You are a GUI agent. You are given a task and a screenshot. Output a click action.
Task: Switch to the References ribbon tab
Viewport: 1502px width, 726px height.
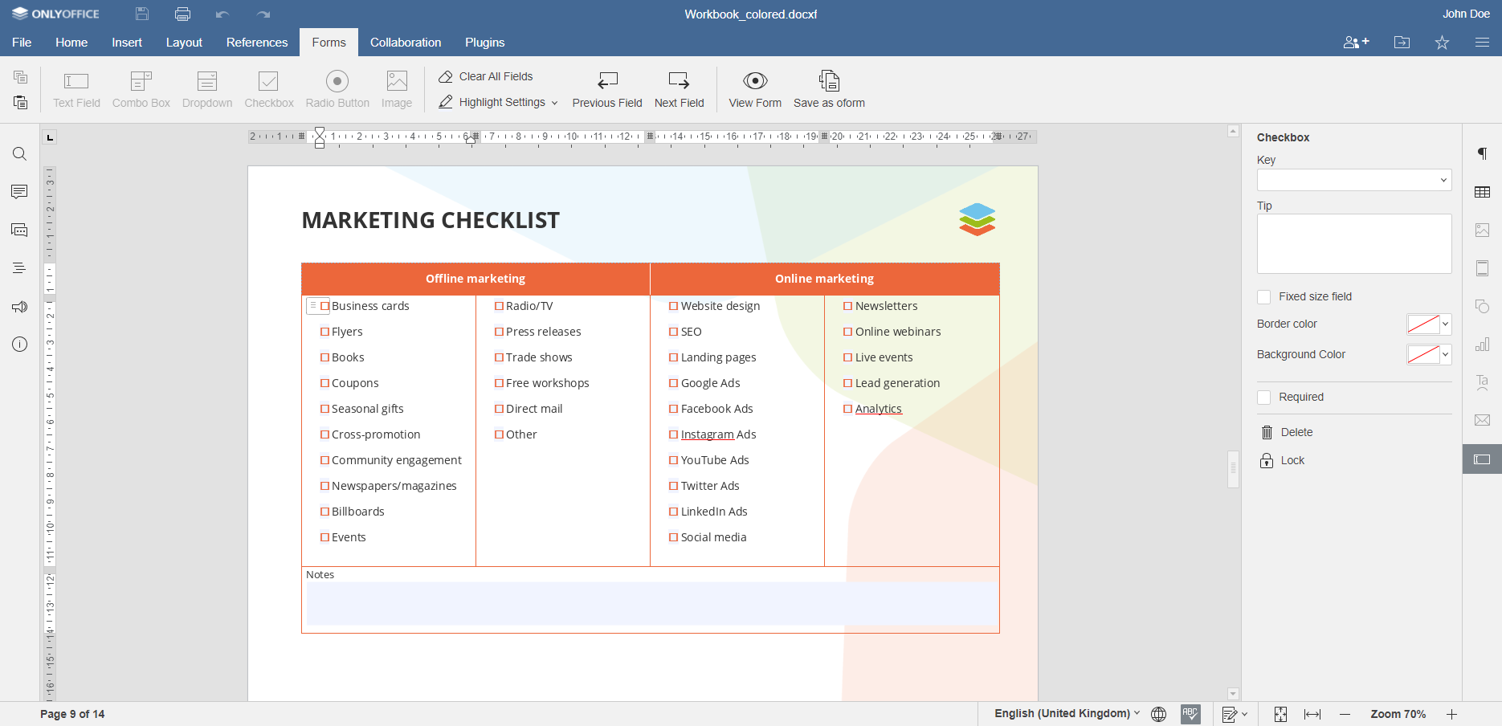255,43
